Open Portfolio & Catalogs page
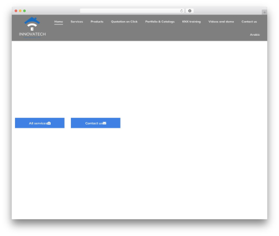Image resolution: width=279 pixels, height=236 pixels. coord(160,22)
